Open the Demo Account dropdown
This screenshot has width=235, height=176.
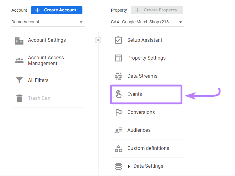(x=47, y=22)
